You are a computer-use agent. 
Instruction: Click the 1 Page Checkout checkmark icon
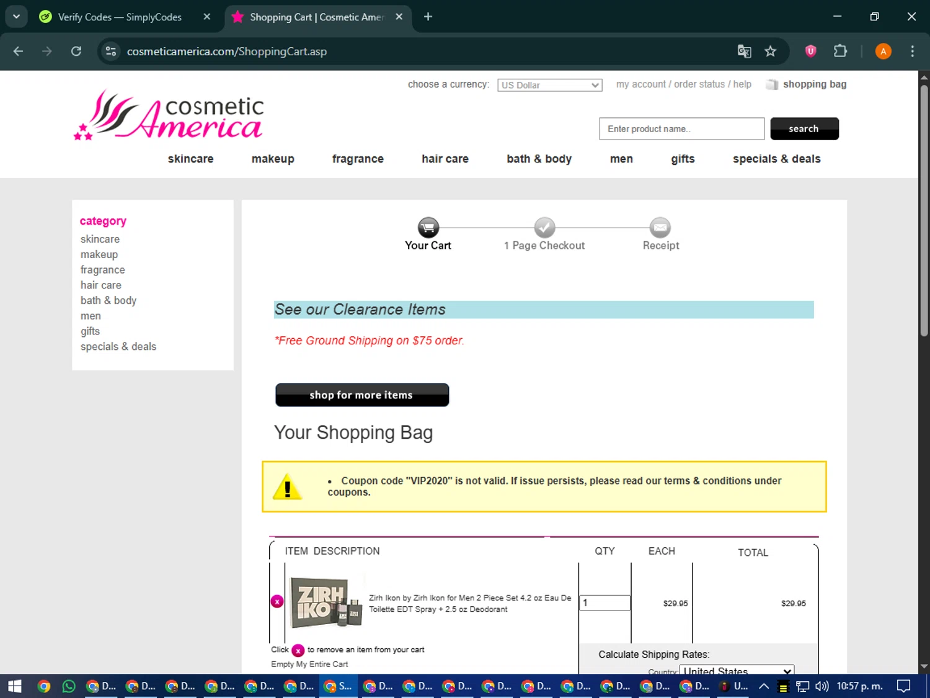(x=544, y=228)
